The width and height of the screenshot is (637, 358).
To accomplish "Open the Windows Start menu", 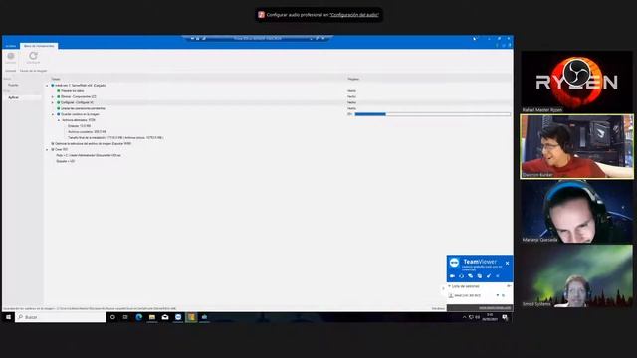I will point(8,317).
